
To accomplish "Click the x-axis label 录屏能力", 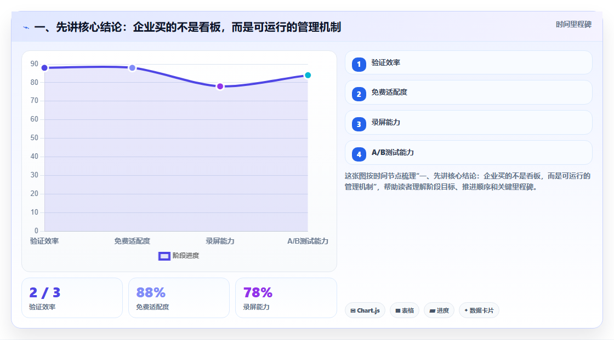I will 220,241.
